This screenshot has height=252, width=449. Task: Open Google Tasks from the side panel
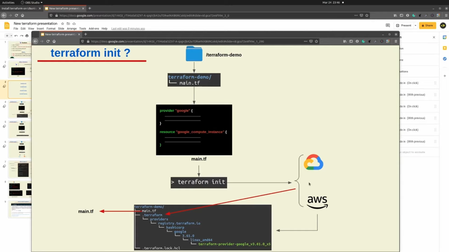pos(445,59)
